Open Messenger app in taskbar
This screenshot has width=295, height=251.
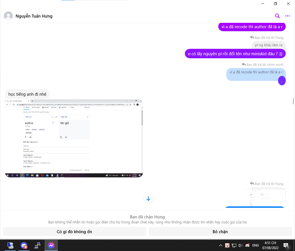click(x=51, y=245)
